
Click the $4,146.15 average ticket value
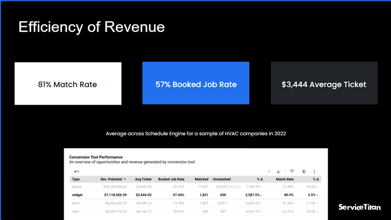(x=144, y=212)
